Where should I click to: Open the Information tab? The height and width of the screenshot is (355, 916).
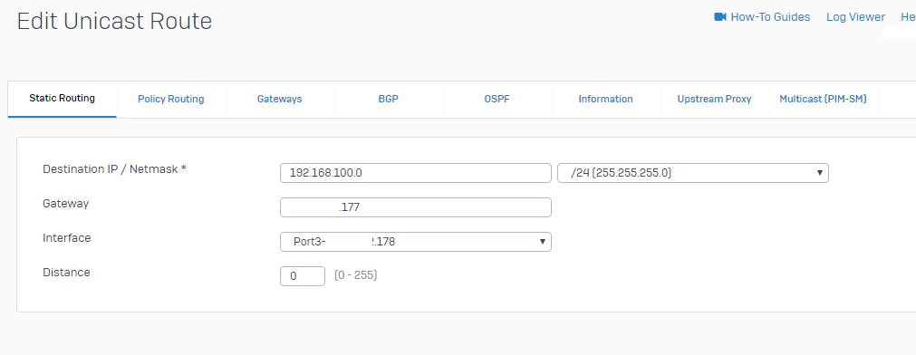[605, 100]
